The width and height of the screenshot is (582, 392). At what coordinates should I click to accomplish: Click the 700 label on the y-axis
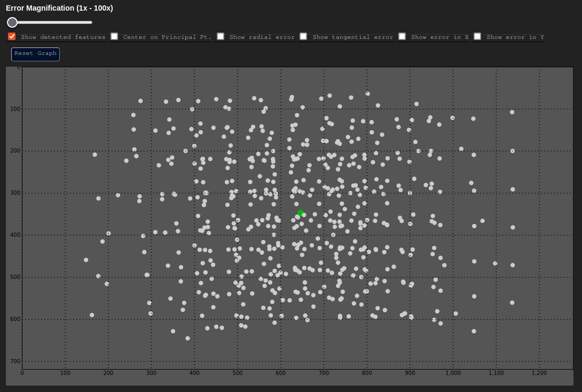pyautogui.click(x=15, y=361)
